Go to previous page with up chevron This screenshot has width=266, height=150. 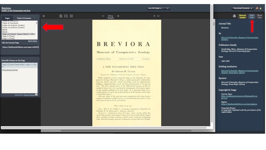[154, 16]
